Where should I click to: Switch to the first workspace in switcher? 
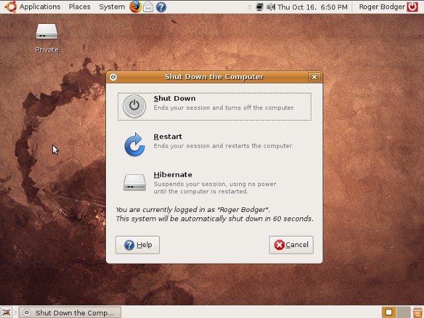pos(389,312)
